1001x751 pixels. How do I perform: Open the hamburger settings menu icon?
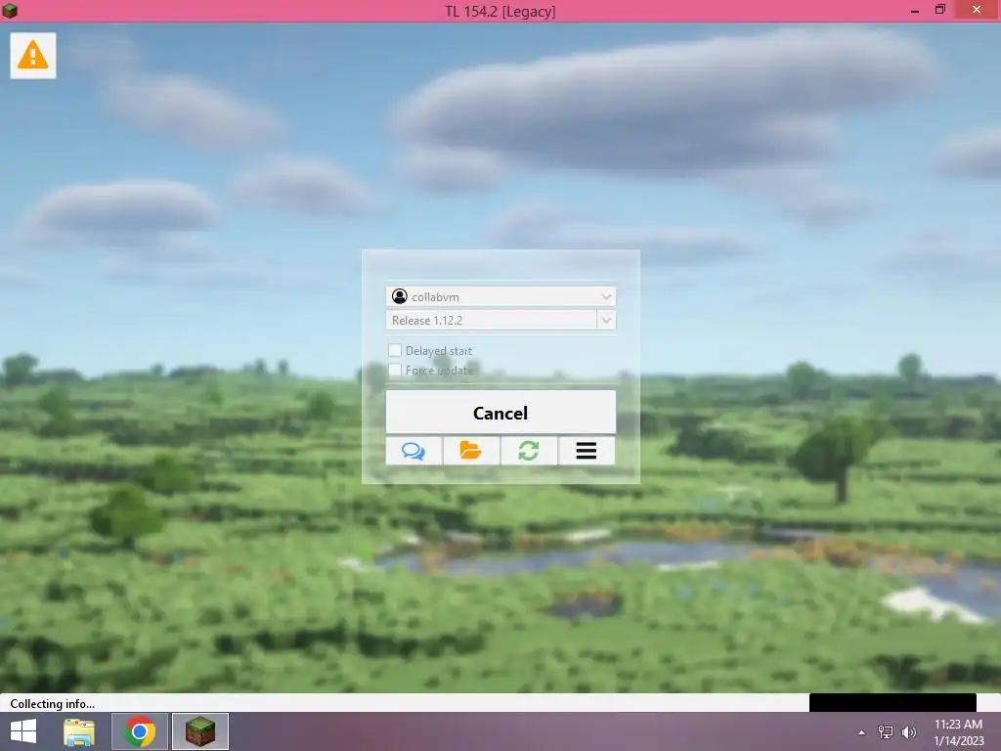click(587, 451)
